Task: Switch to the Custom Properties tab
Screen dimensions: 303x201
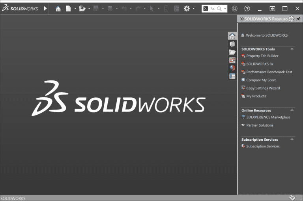Action: pos(232,76)
